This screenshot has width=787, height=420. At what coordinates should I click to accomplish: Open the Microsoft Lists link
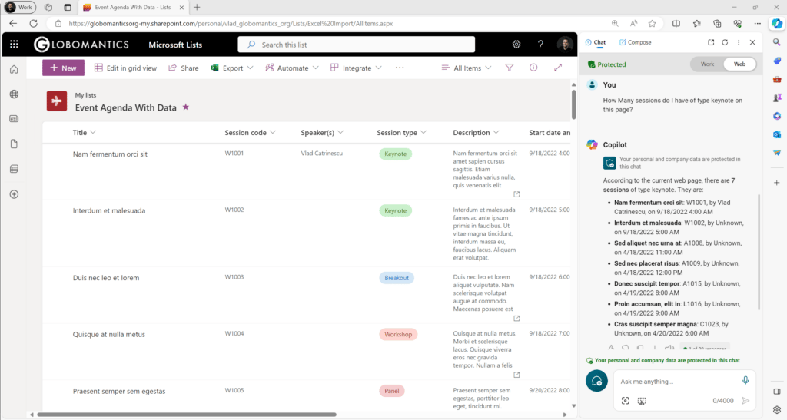pos(175,45)
